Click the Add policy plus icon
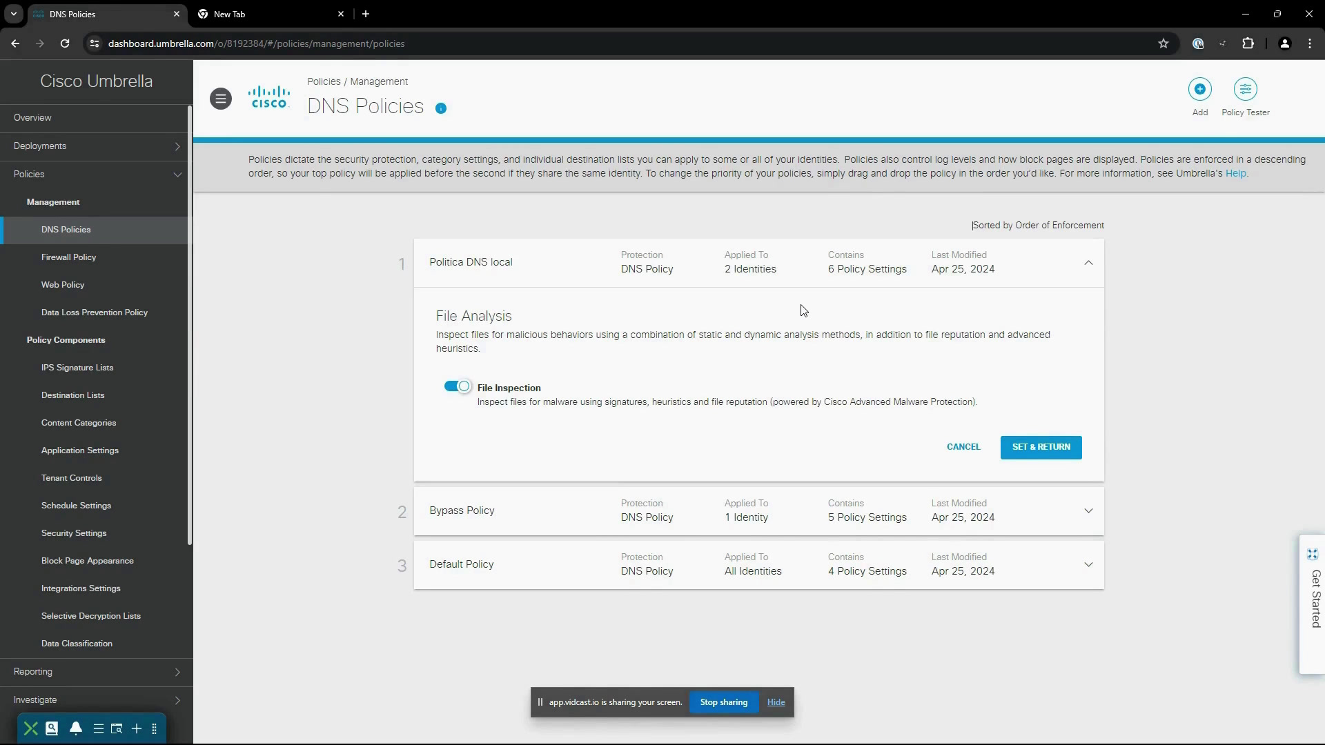1325x745 pixels. (1199, 89)
